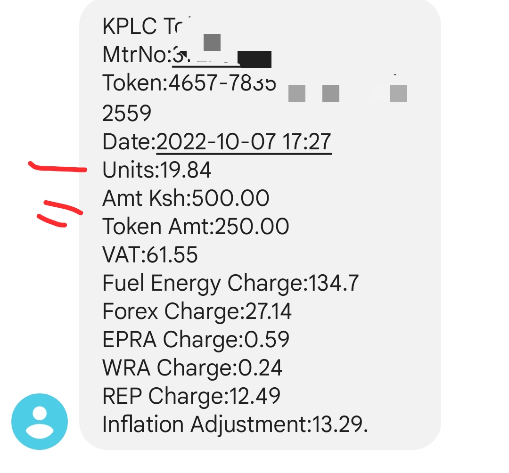Screen dimensions: 509x473
Task: Click the VAT:61.55 line
Action: click(x=150, y=255)
